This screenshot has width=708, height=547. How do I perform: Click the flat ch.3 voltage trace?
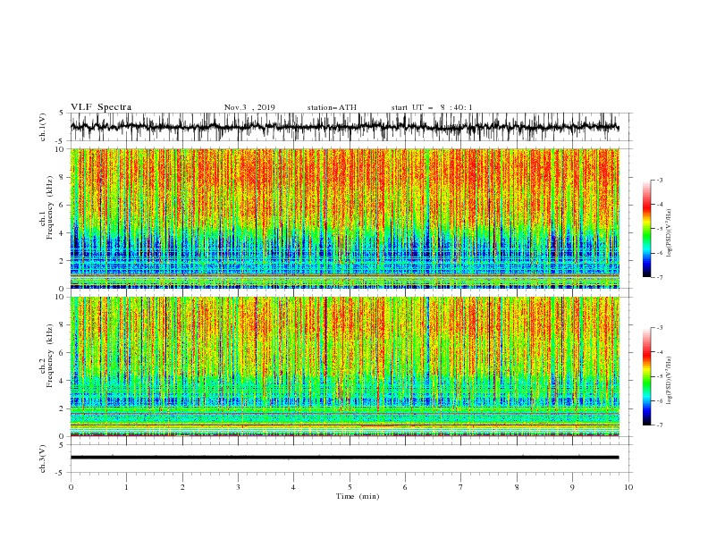[x=344, y=458]
